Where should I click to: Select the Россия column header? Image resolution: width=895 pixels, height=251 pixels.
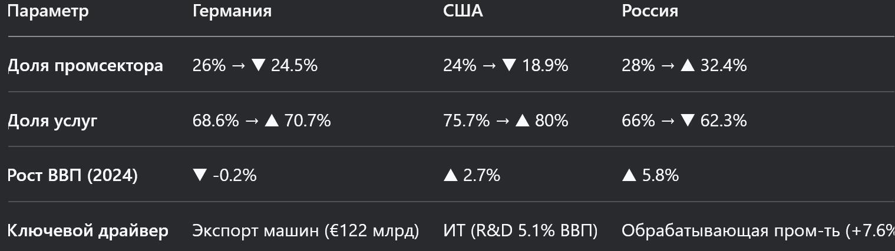tap(650, 11)
